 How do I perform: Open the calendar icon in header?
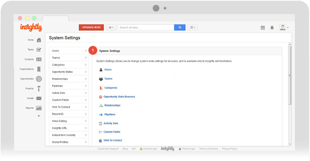tap(263, 28)
